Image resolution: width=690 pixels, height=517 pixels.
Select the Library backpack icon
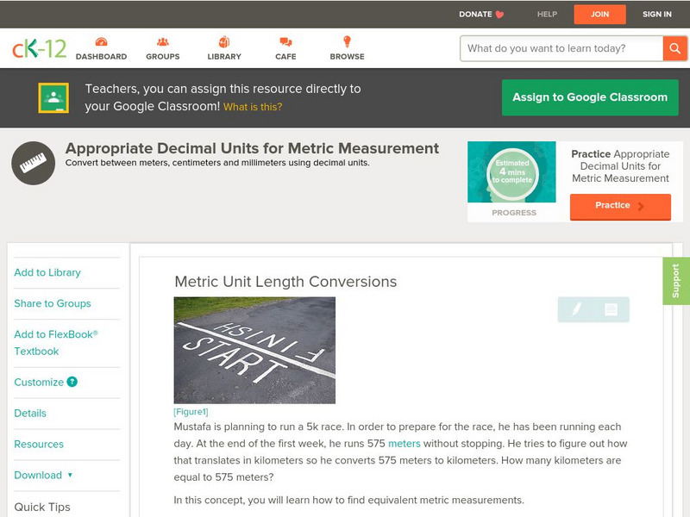click(224, 40)
